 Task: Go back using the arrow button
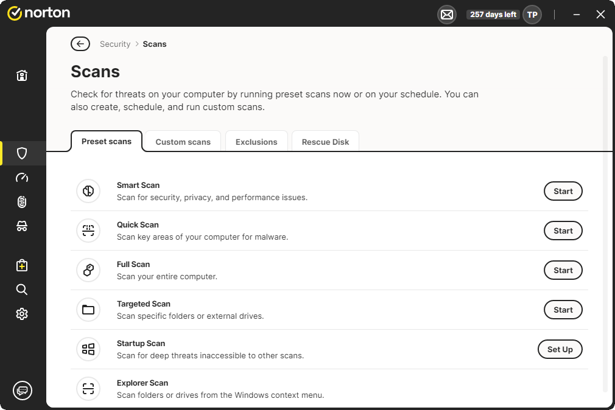(x=80, y=44)
